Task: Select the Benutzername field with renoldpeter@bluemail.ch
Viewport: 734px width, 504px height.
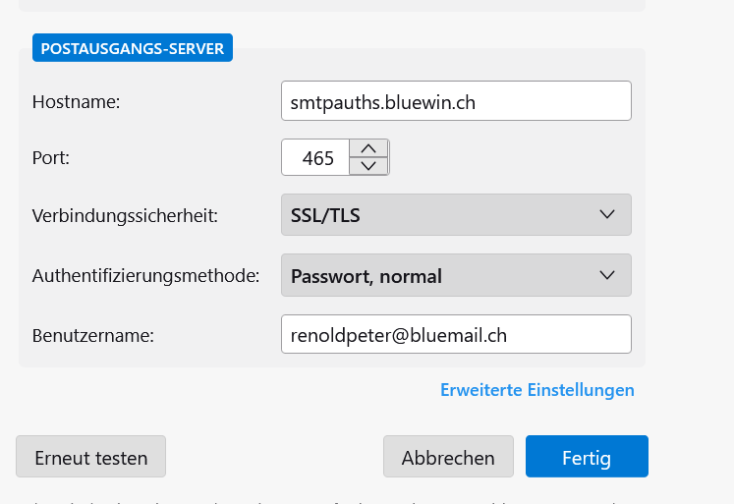Action: pos(455,334)
